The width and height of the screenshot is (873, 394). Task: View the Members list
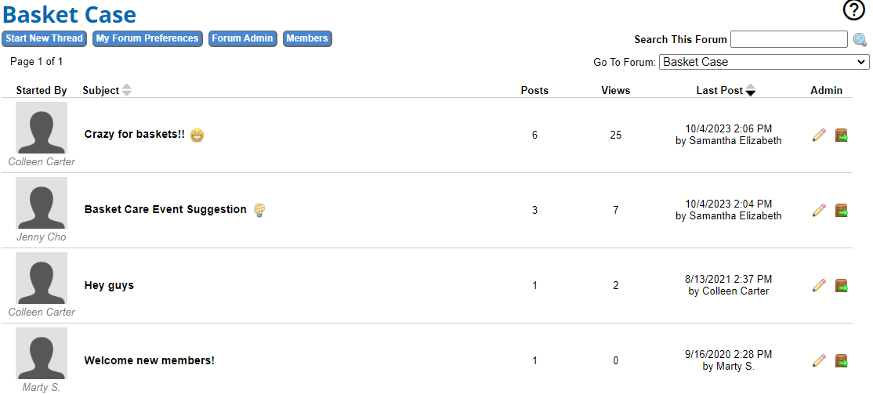[307, 38]
